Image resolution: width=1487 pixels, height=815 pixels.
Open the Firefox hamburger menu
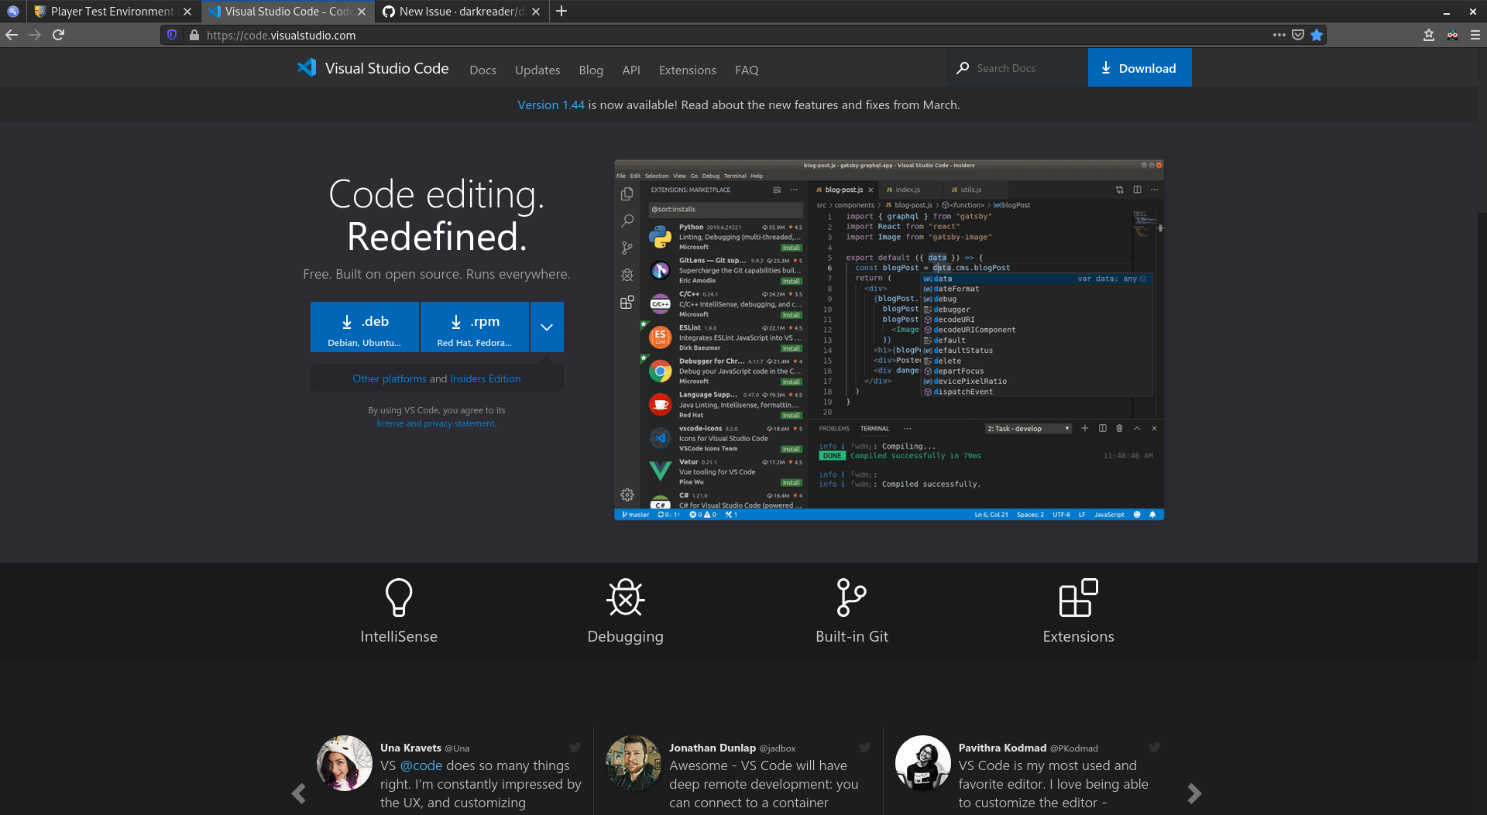click(1476, 35)
